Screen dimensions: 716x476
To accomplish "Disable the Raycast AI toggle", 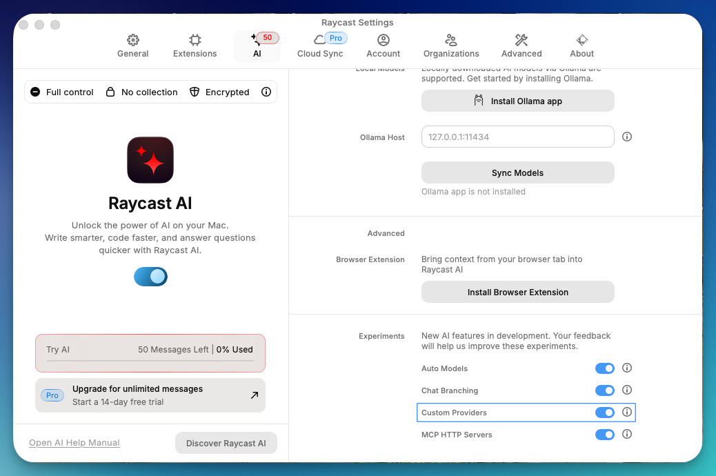I will 150,277.
